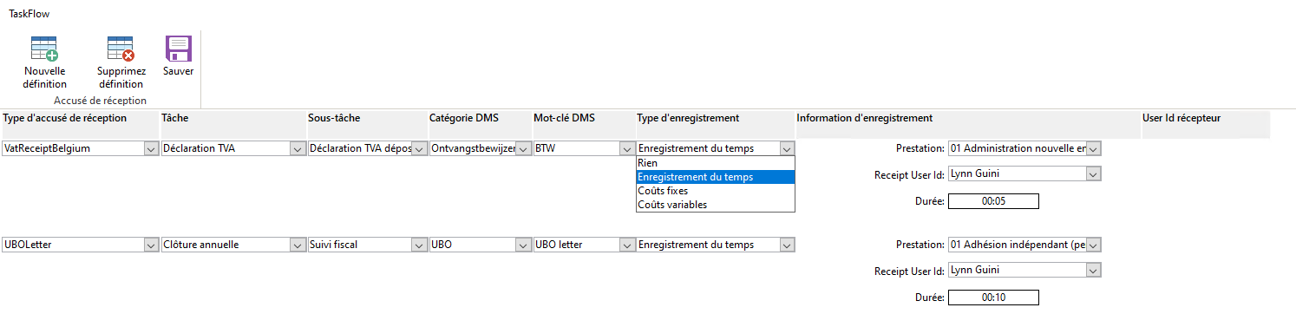Select Coûts variables option

point(716,205)
